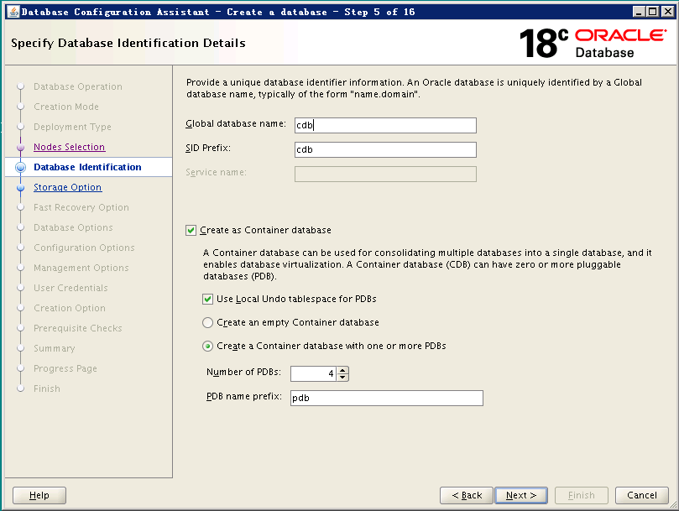Viewport: 679px width, 511px height.
Task: Click the Number of PDBs value field
Action: coord(314,373)
